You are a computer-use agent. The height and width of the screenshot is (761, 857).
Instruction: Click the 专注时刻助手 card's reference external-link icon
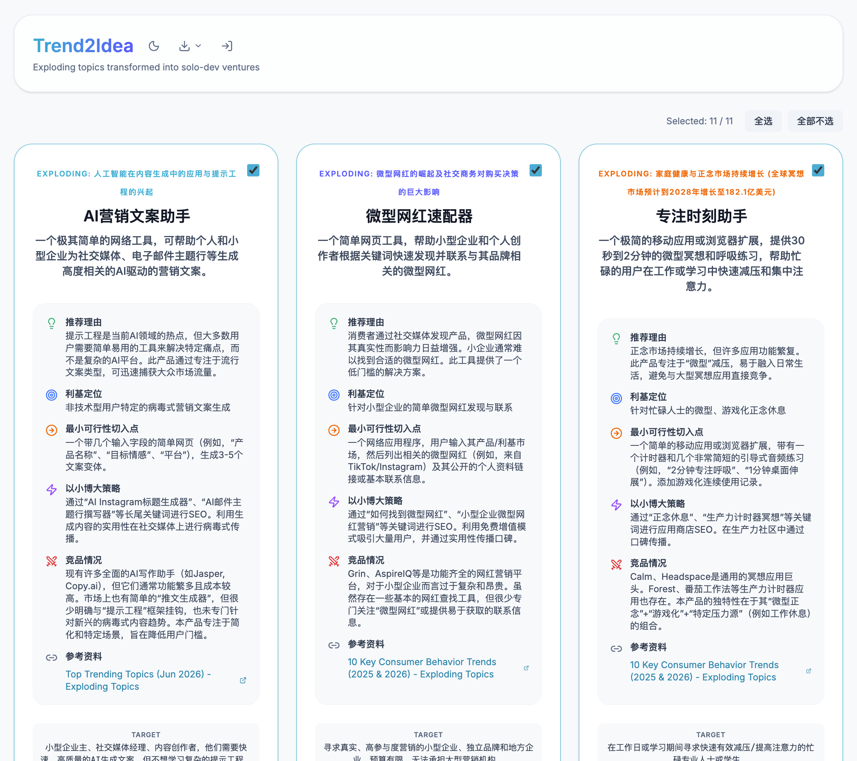(x=809, y=671)
